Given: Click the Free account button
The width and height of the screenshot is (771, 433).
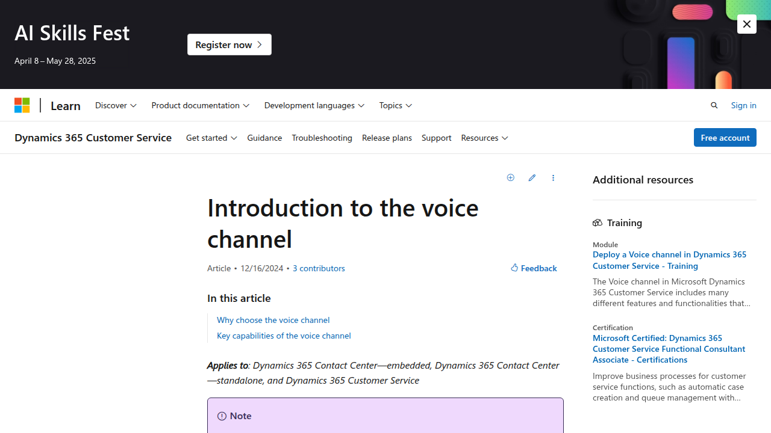Looking at the screenshot, I should point(725,138).
